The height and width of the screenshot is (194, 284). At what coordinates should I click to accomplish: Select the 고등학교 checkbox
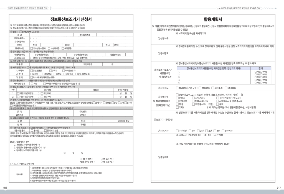(65, 74)
